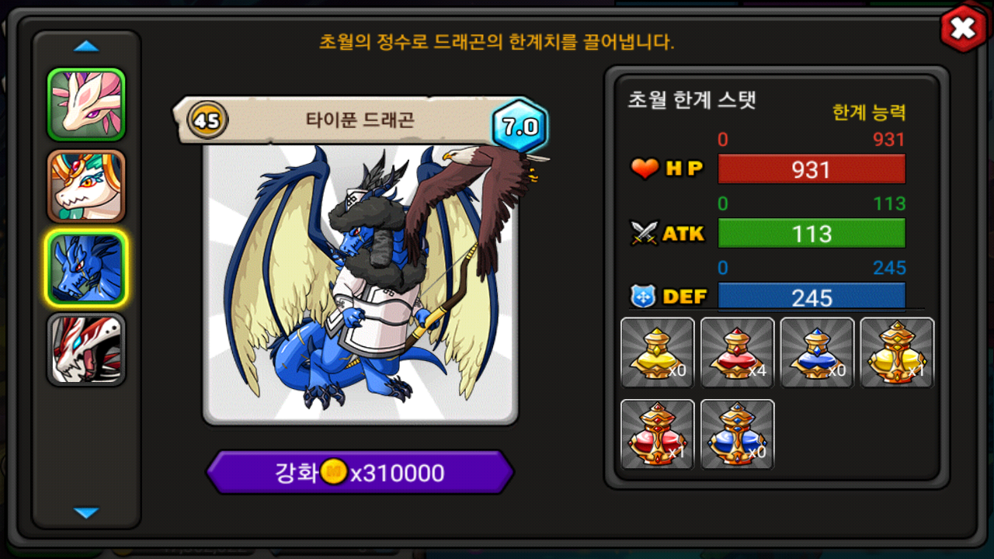Select the large red essence potion
Image resolution: width=994 pixels, height=559 pixels.
(x=658, y=434)
